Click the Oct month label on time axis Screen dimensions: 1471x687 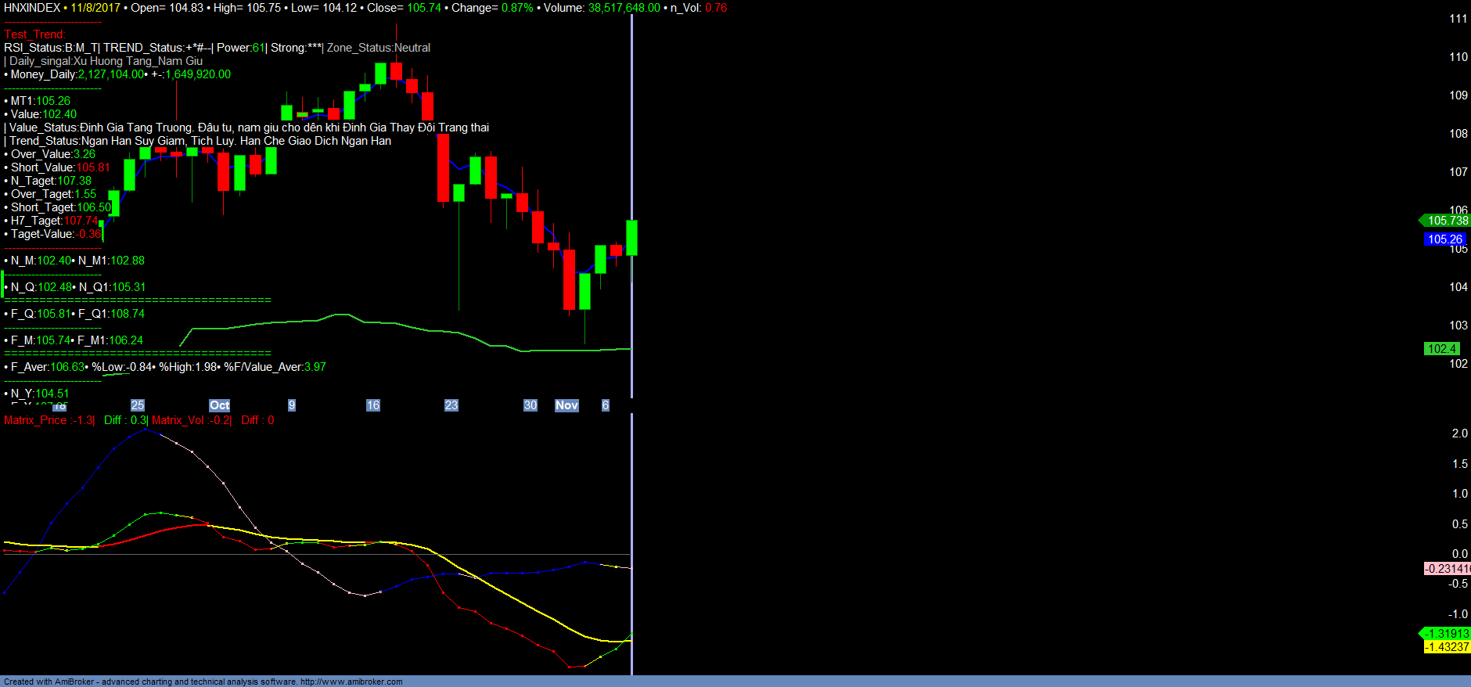(219, 405)
